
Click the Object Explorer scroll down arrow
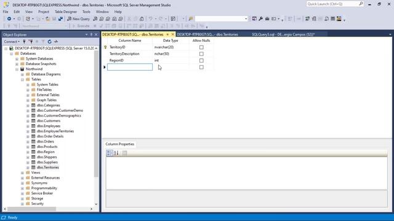point(96,204)
